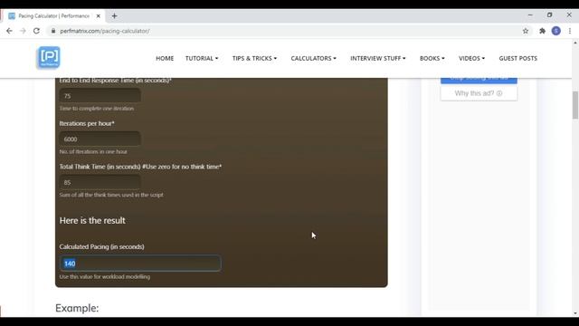Screen dimensions: 579x326
Task: Select the Pacing Calculator browser tab
Action: click(54, 16)
